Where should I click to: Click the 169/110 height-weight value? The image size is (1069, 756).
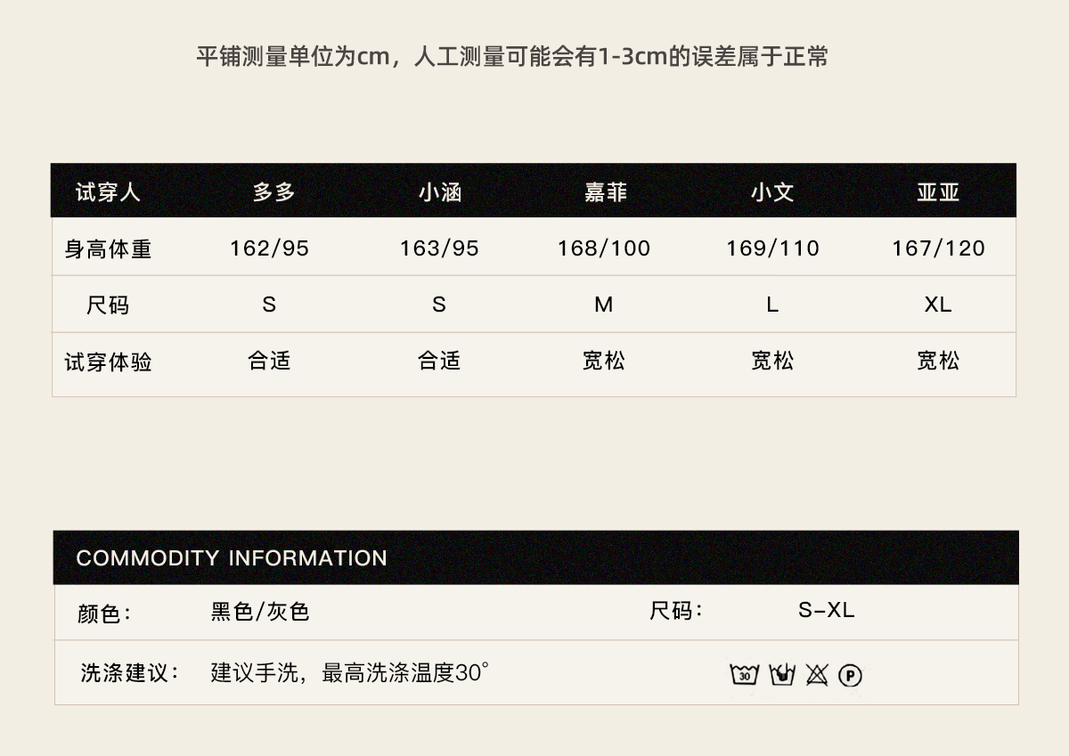coord(772,248)
